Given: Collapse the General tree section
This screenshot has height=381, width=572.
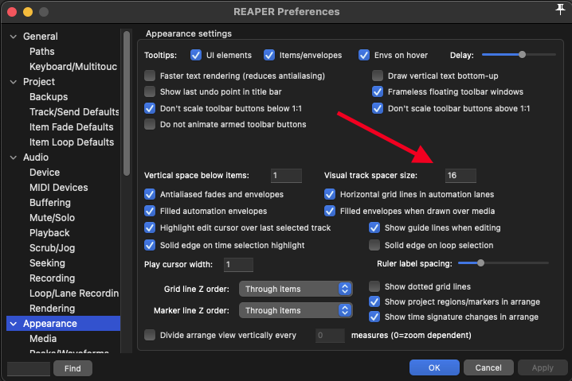Looking at the screenshot, I should click(x=14, y=37).
